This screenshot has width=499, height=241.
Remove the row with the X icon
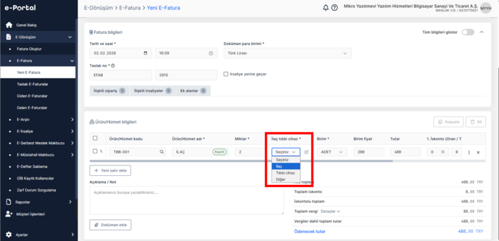478,152
